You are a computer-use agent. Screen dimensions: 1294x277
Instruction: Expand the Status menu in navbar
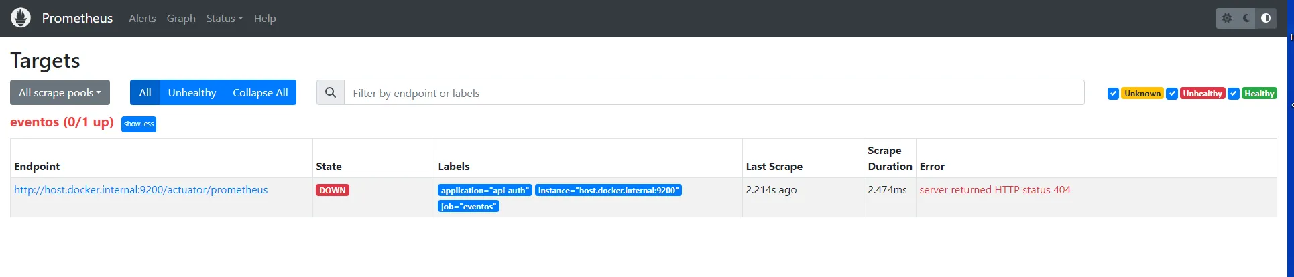224,19
